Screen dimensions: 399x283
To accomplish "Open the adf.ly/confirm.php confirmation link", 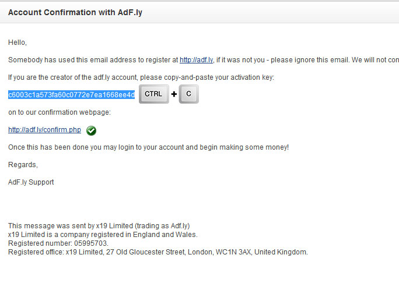I will point(44,130).
